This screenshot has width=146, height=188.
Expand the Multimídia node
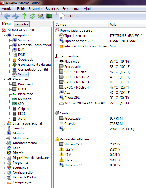coord(4,138)
